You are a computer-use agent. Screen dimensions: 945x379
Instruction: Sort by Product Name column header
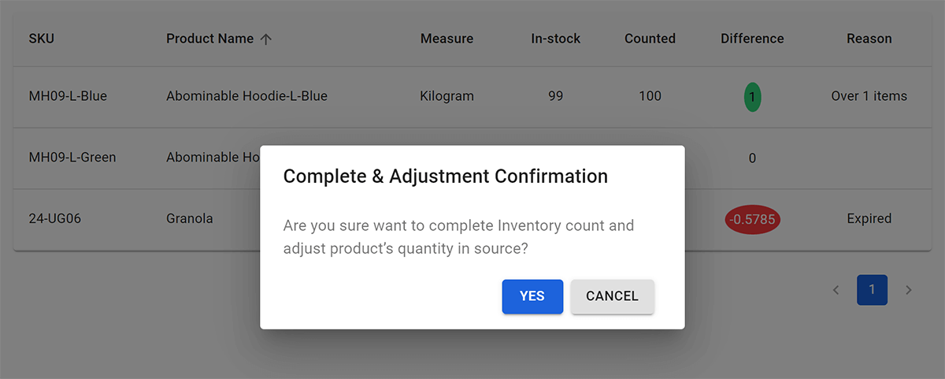[x=209, y=39]
